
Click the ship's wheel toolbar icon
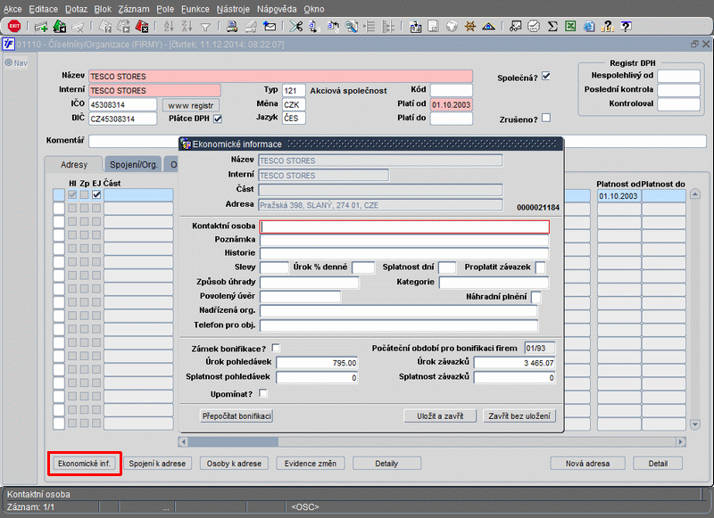click(470, 27)
